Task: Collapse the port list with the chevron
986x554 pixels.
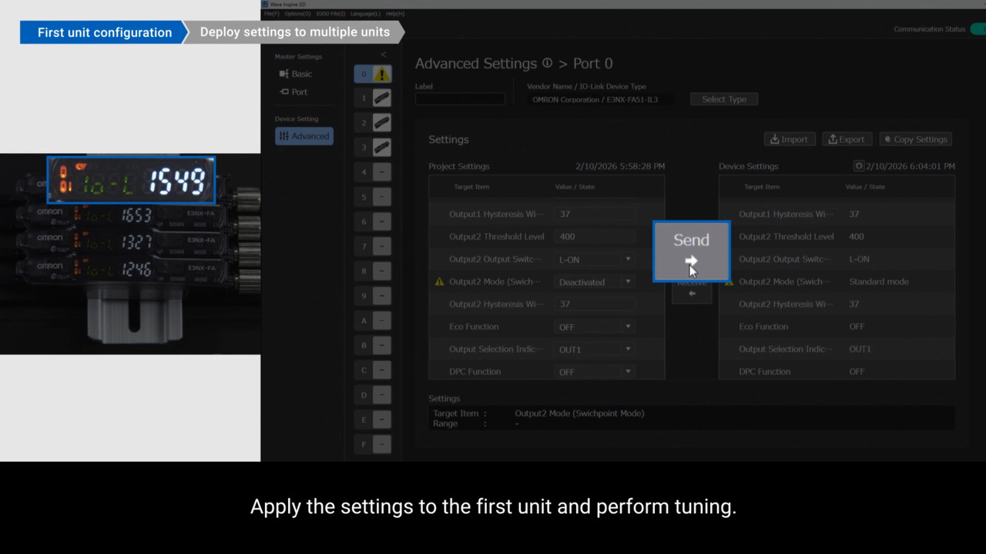Action: [384, 55]
